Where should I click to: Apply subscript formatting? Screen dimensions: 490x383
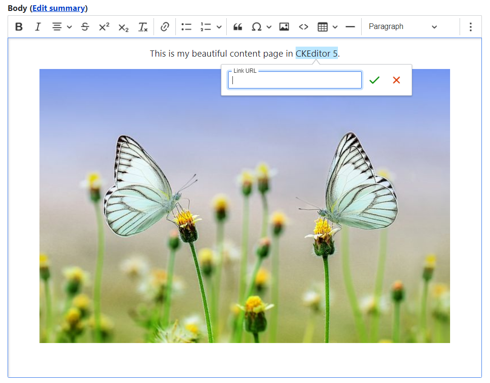point(123,27)
